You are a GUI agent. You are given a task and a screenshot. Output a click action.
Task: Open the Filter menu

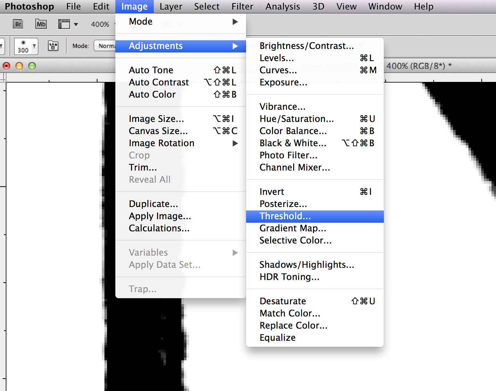242,6
